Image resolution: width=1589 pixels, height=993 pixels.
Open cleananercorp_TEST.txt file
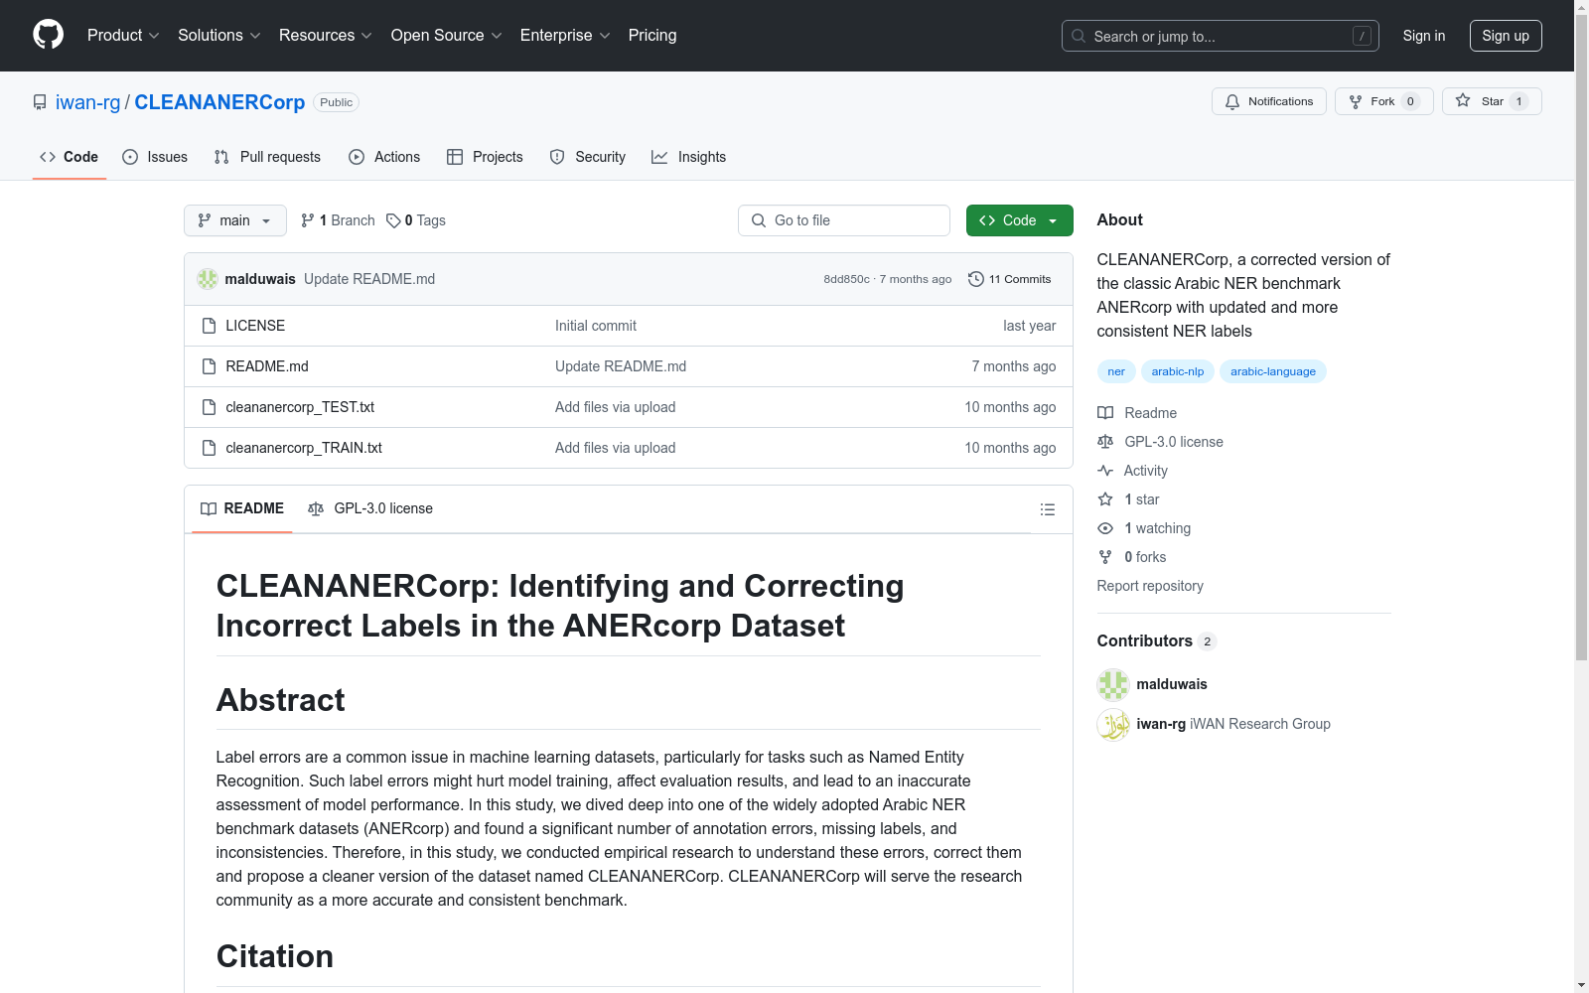(300, 407)
